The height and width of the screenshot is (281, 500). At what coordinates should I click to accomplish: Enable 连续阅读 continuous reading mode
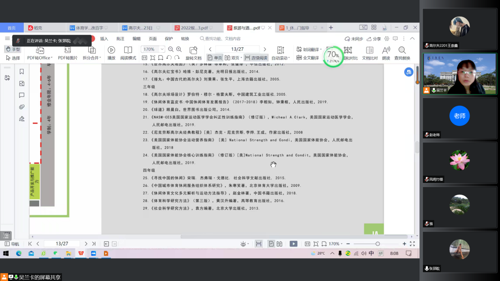256,58
